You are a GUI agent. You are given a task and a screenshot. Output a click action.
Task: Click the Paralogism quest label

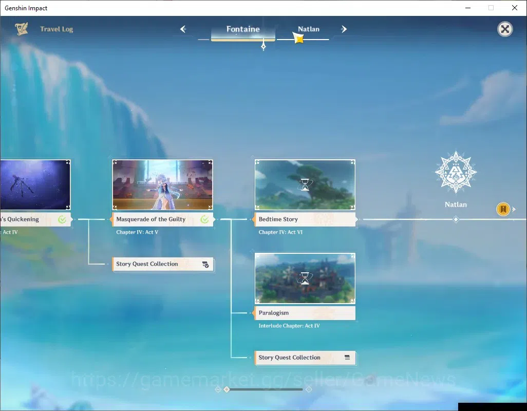click(305, 313)
